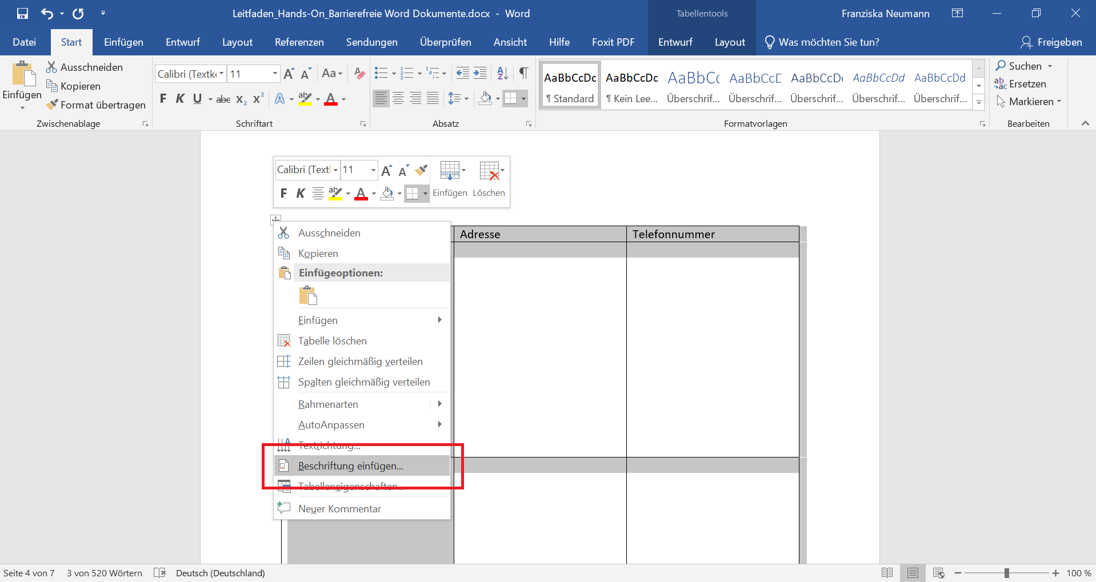Open the Zeilenabstand dropdown arrow
Image resolution: width=1096 pixels, height=582 pixels.
point(466,98)
